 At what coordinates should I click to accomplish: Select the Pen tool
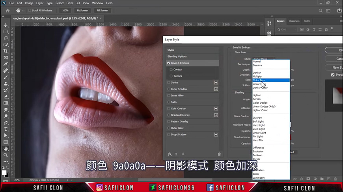[6, 123]
